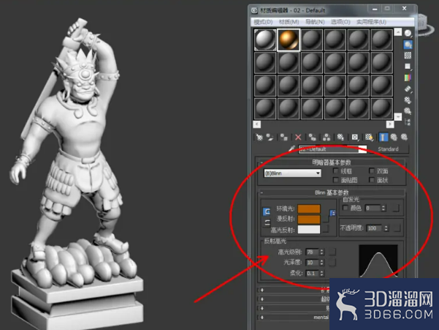Toggle the checkered Background icon
The width and height of the screenshot is (439, 330).
[x=408, y=56]
